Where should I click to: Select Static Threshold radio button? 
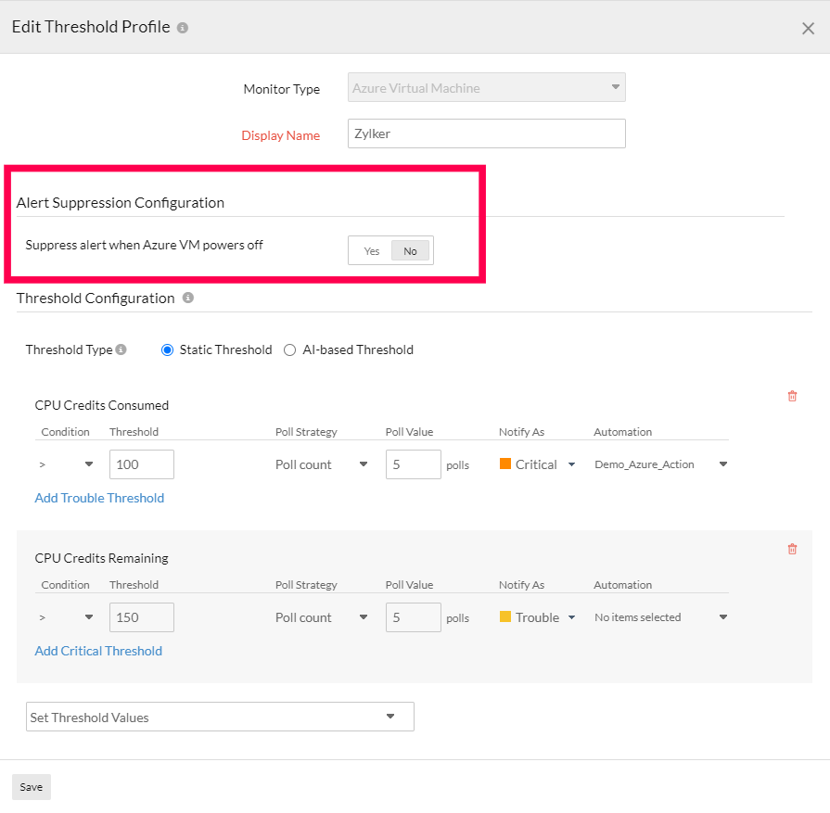[x=168, y=350]
